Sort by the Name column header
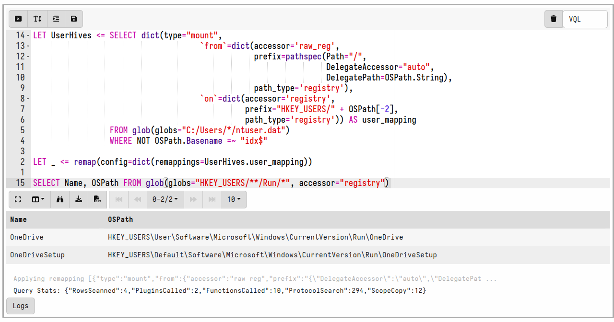614x322 pixels. pyautogui.click(x=18, y=219)
